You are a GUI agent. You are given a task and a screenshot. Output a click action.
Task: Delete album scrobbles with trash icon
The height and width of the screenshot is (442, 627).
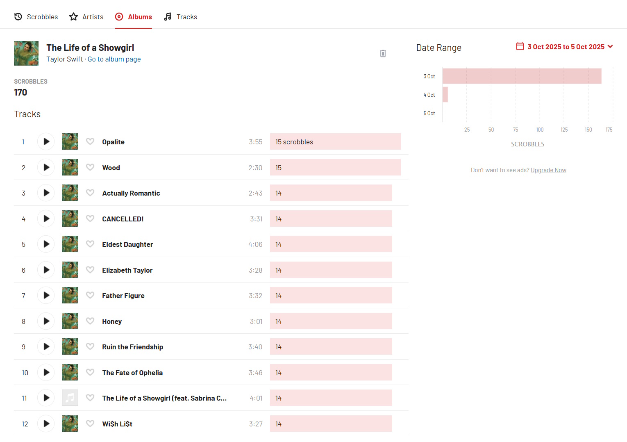tap(383, 53)
